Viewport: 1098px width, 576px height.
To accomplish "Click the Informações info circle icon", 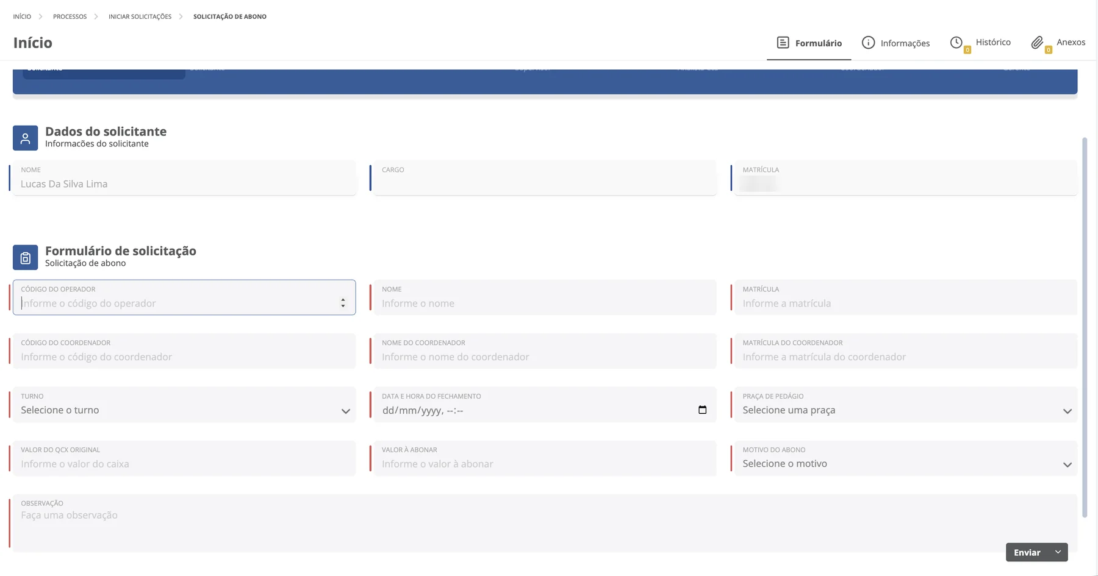I will (x=868, y=43).
